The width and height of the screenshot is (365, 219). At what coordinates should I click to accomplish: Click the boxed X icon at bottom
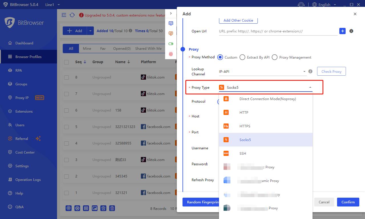pyautogui.click(x=86, y=208)
